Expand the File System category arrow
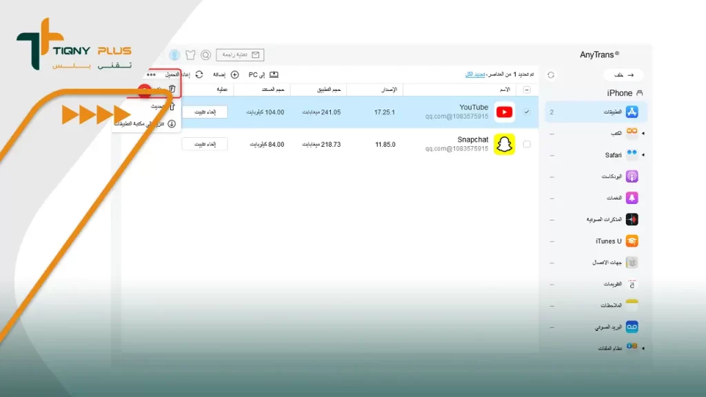Image resolution: width=706 pixels, height=397 pixels. click(643, 348)
